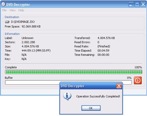Screen dimensions: 147x116
Task: Open the View menu
Action: click(12, 10)
